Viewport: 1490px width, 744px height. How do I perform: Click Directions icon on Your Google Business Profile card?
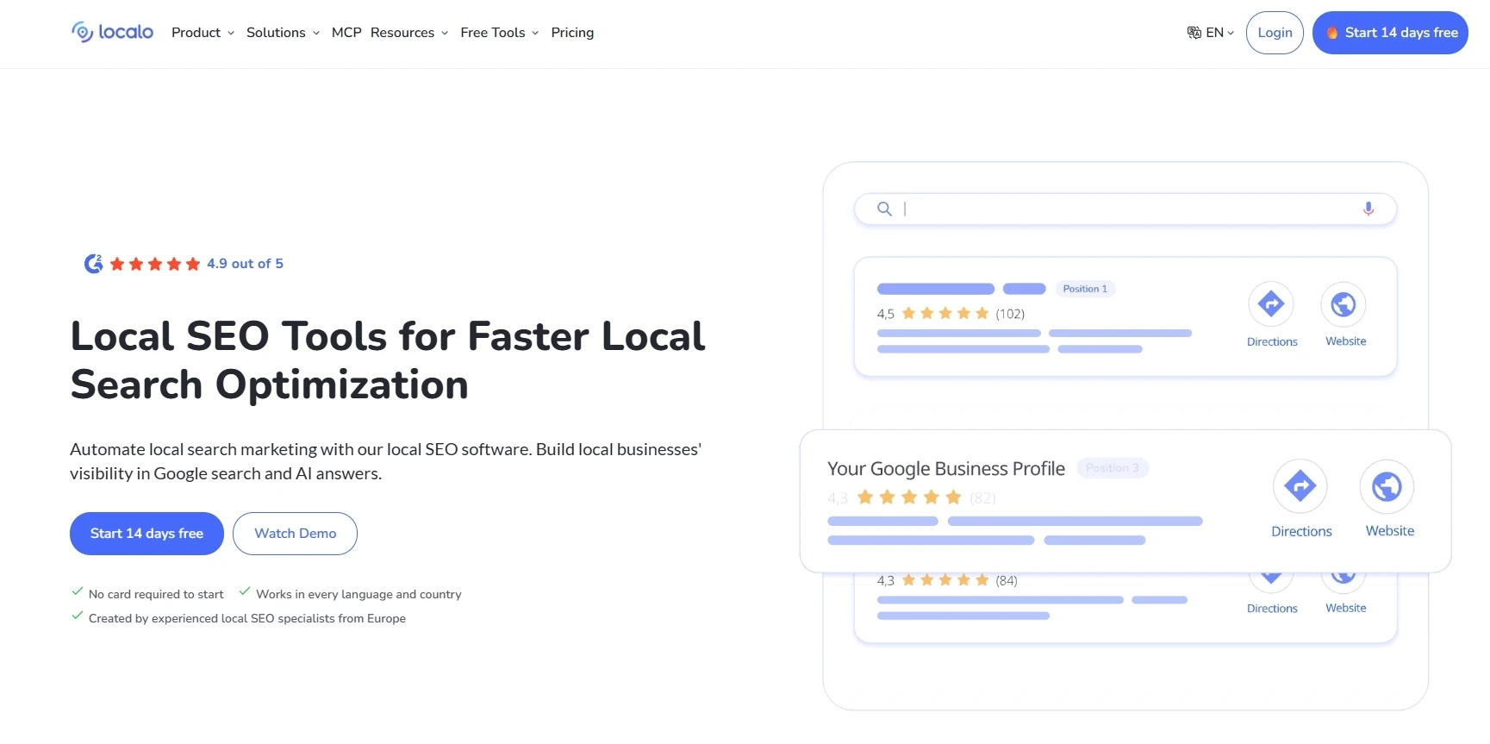(1300, 486)
